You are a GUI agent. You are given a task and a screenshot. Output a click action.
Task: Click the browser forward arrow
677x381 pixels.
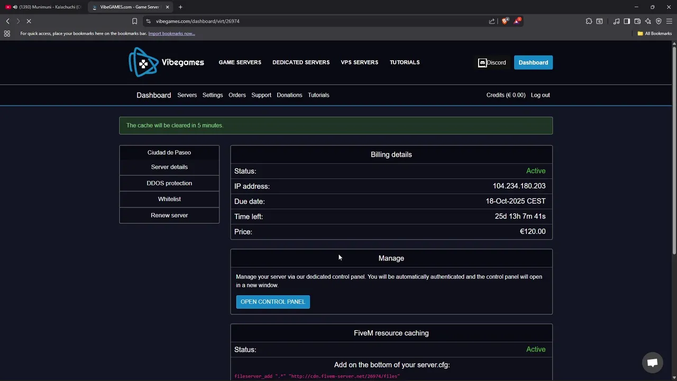pyautogui.click(x=18, y=21)
